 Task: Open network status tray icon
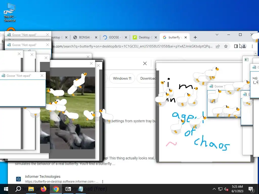(x=220, y=189)
